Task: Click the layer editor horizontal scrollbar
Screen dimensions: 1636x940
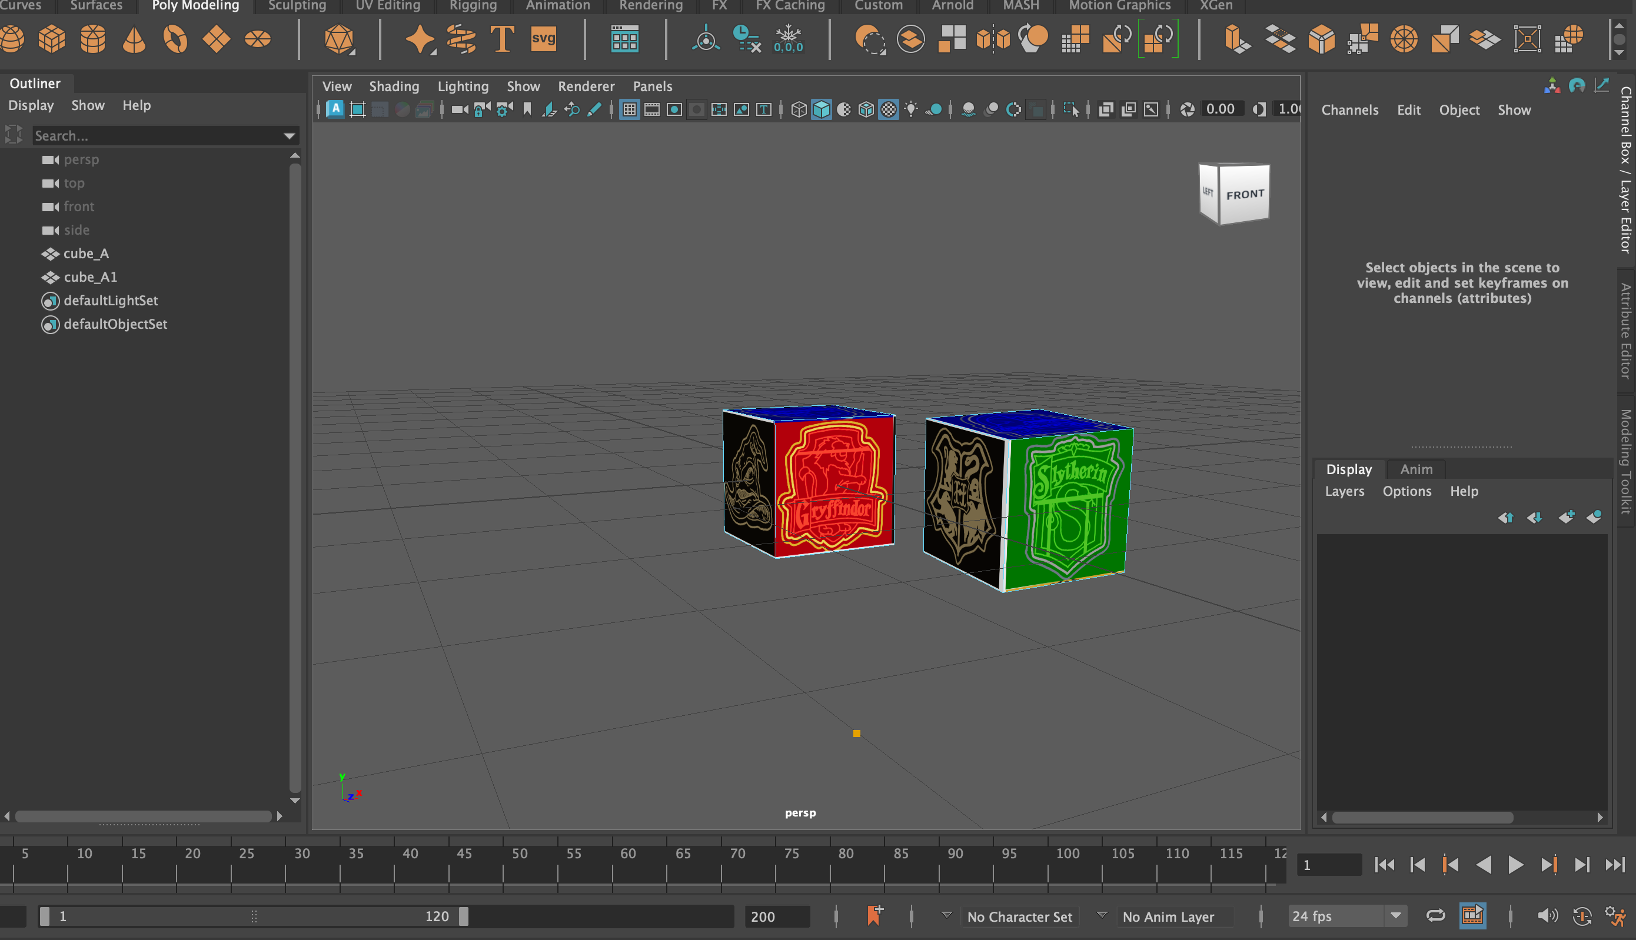Action: (1422, 817)
